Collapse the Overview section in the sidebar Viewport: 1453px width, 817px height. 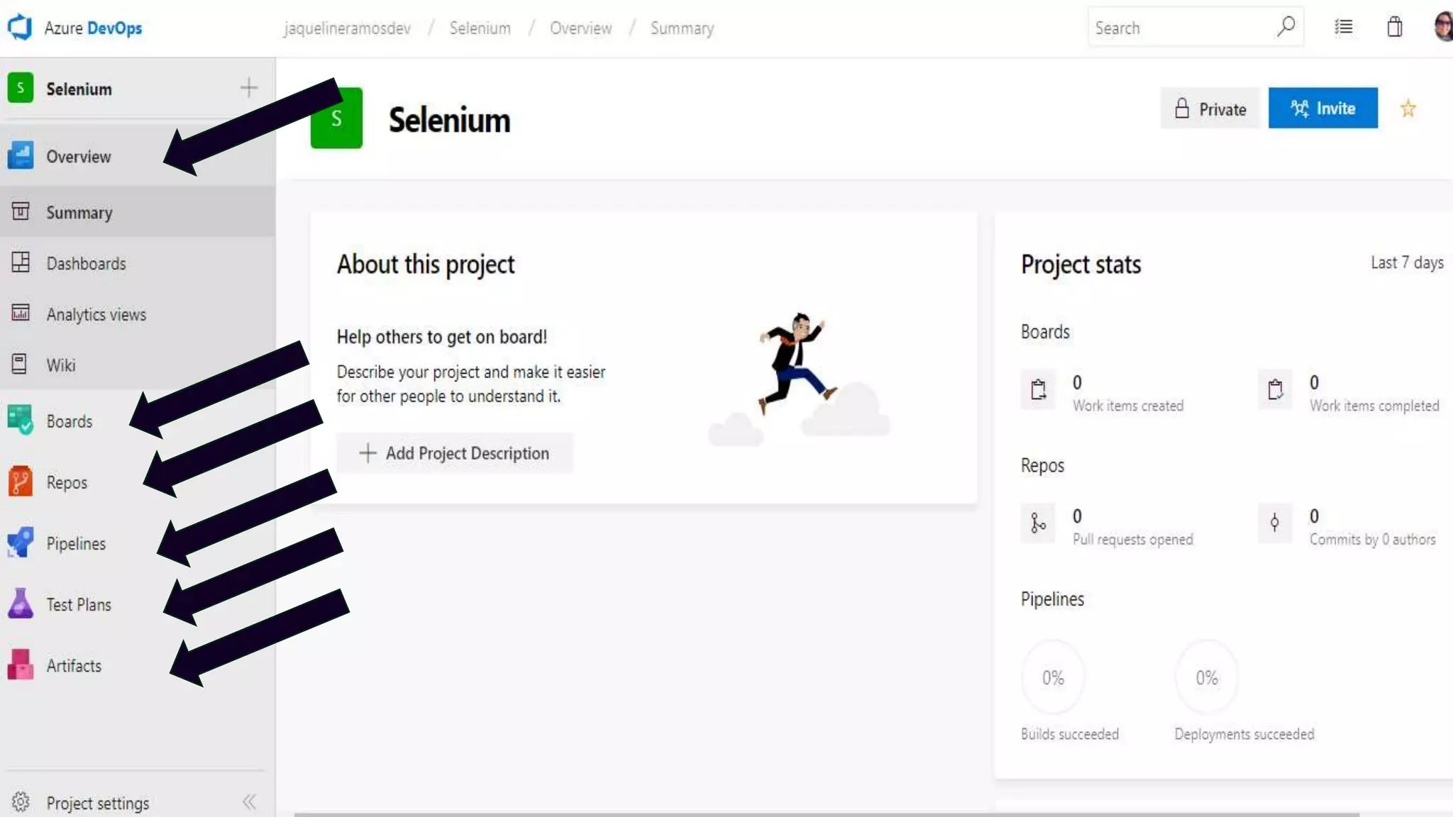(x=78, y=156)
